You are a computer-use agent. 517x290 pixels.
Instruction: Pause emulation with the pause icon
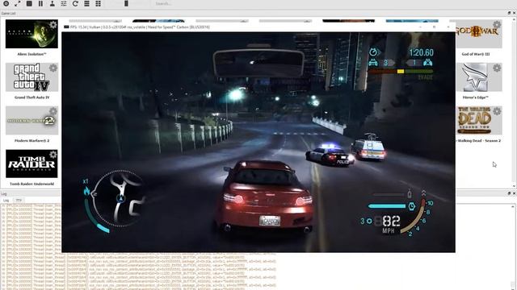pos(40,3)
